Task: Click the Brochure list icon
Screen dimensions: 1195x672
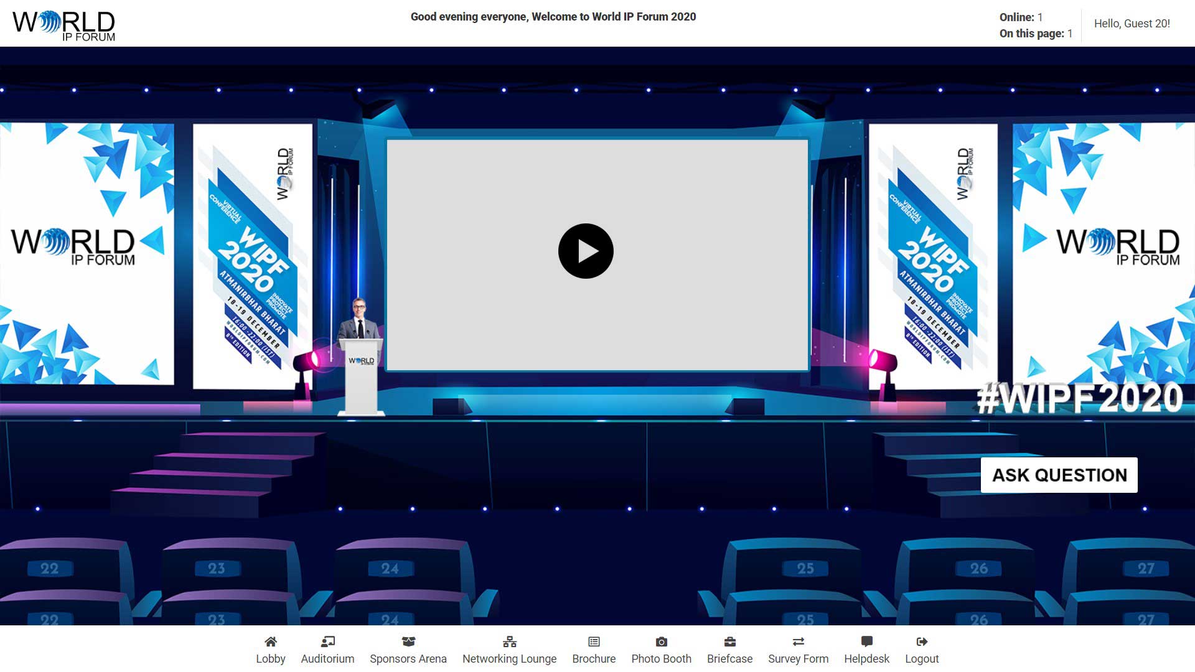Action: [594, 642]
